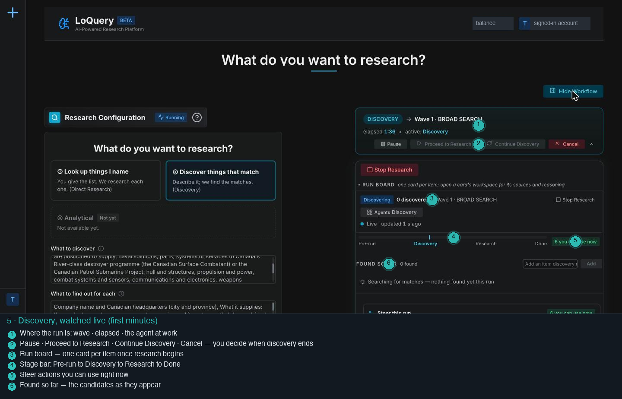Click Proceed to Research button
Image resolution: width=622 pixels, height=399 pixels.
pos(444,144)
